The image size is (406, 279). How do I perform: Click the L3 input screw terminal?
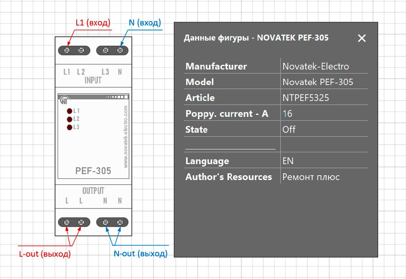pos(106,50)
